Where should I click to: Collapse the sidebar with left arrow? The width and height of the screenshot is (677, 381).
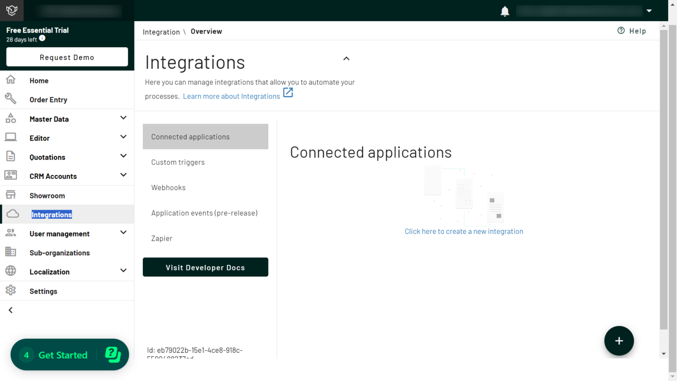pyautogui.click(x=11, y=310)
